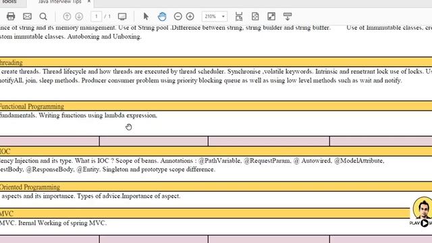This screenshot has height=243, width=432.
Task: Click text 'Writing functions using lambda expression.'
Action: 98,115
